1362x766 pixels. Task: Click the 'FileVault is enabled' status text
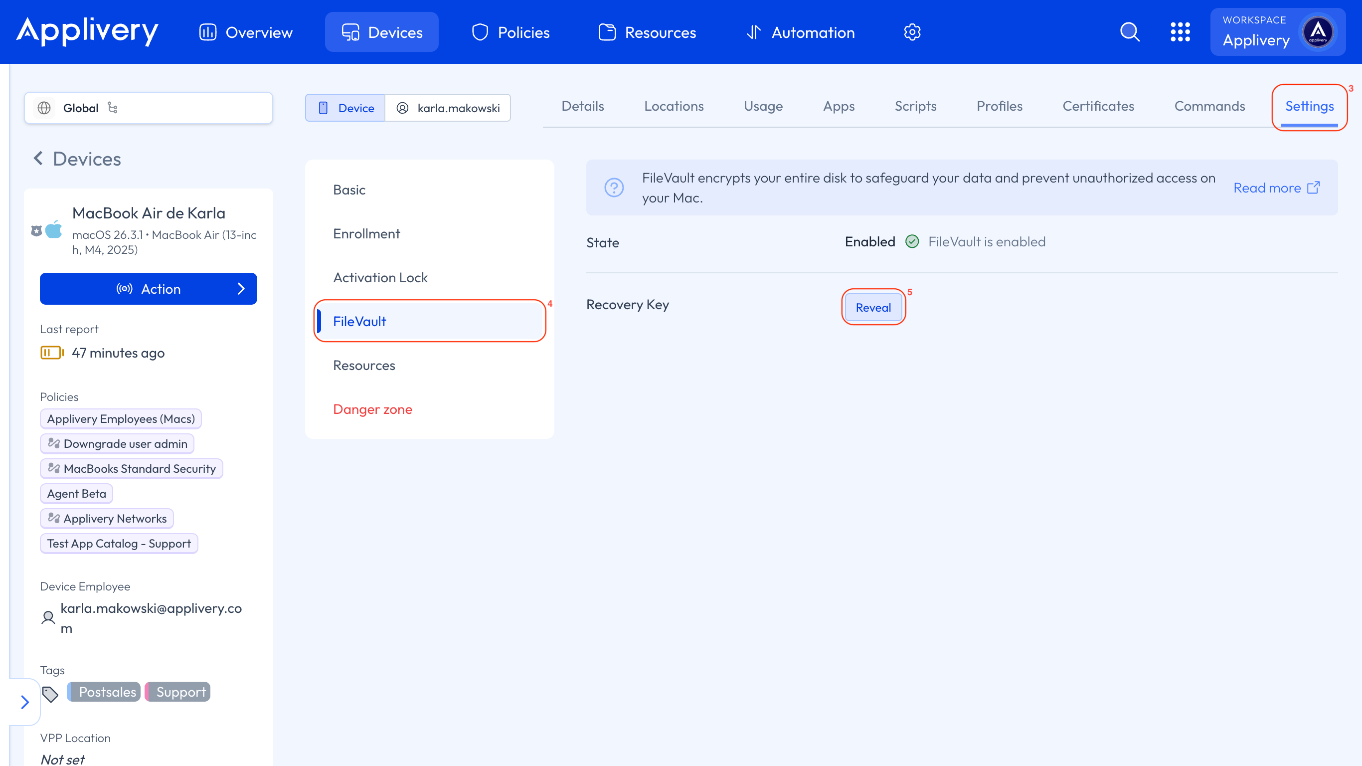(x=987, y=242)
